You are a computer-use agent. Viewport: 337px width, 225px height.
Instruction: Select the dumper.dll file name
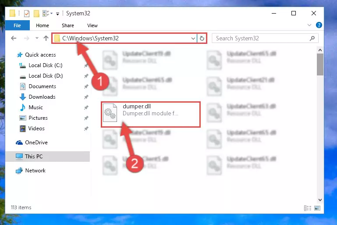click(137, 106)
